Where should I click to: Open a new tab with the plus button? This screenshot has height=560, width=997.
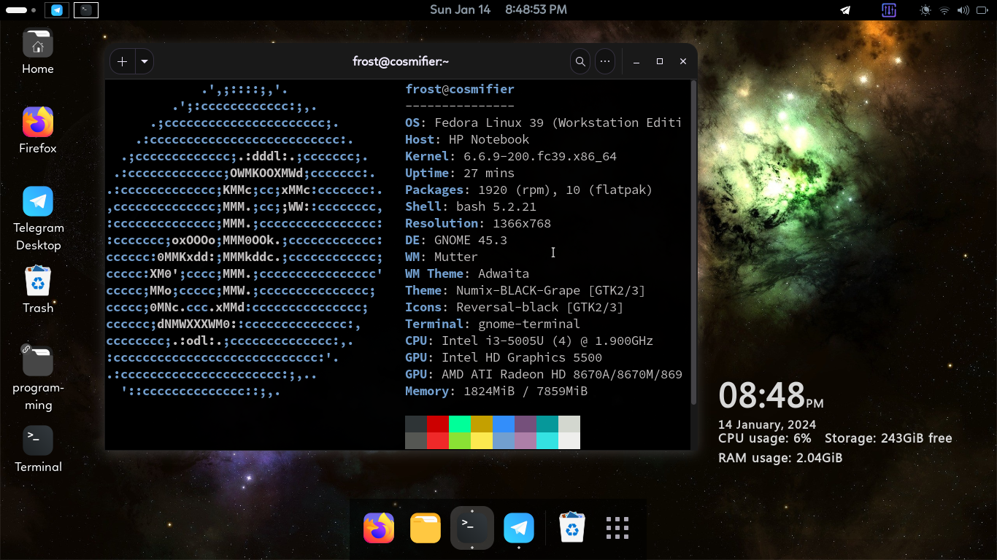click(x=122, y=62)
